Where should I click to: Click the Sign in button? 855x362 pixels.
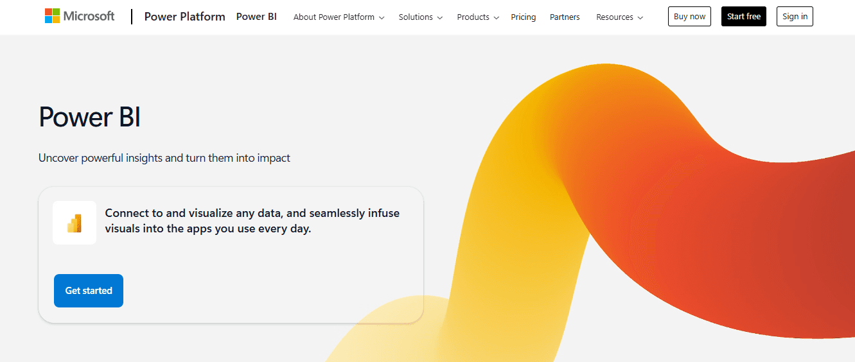pos(795,17)
